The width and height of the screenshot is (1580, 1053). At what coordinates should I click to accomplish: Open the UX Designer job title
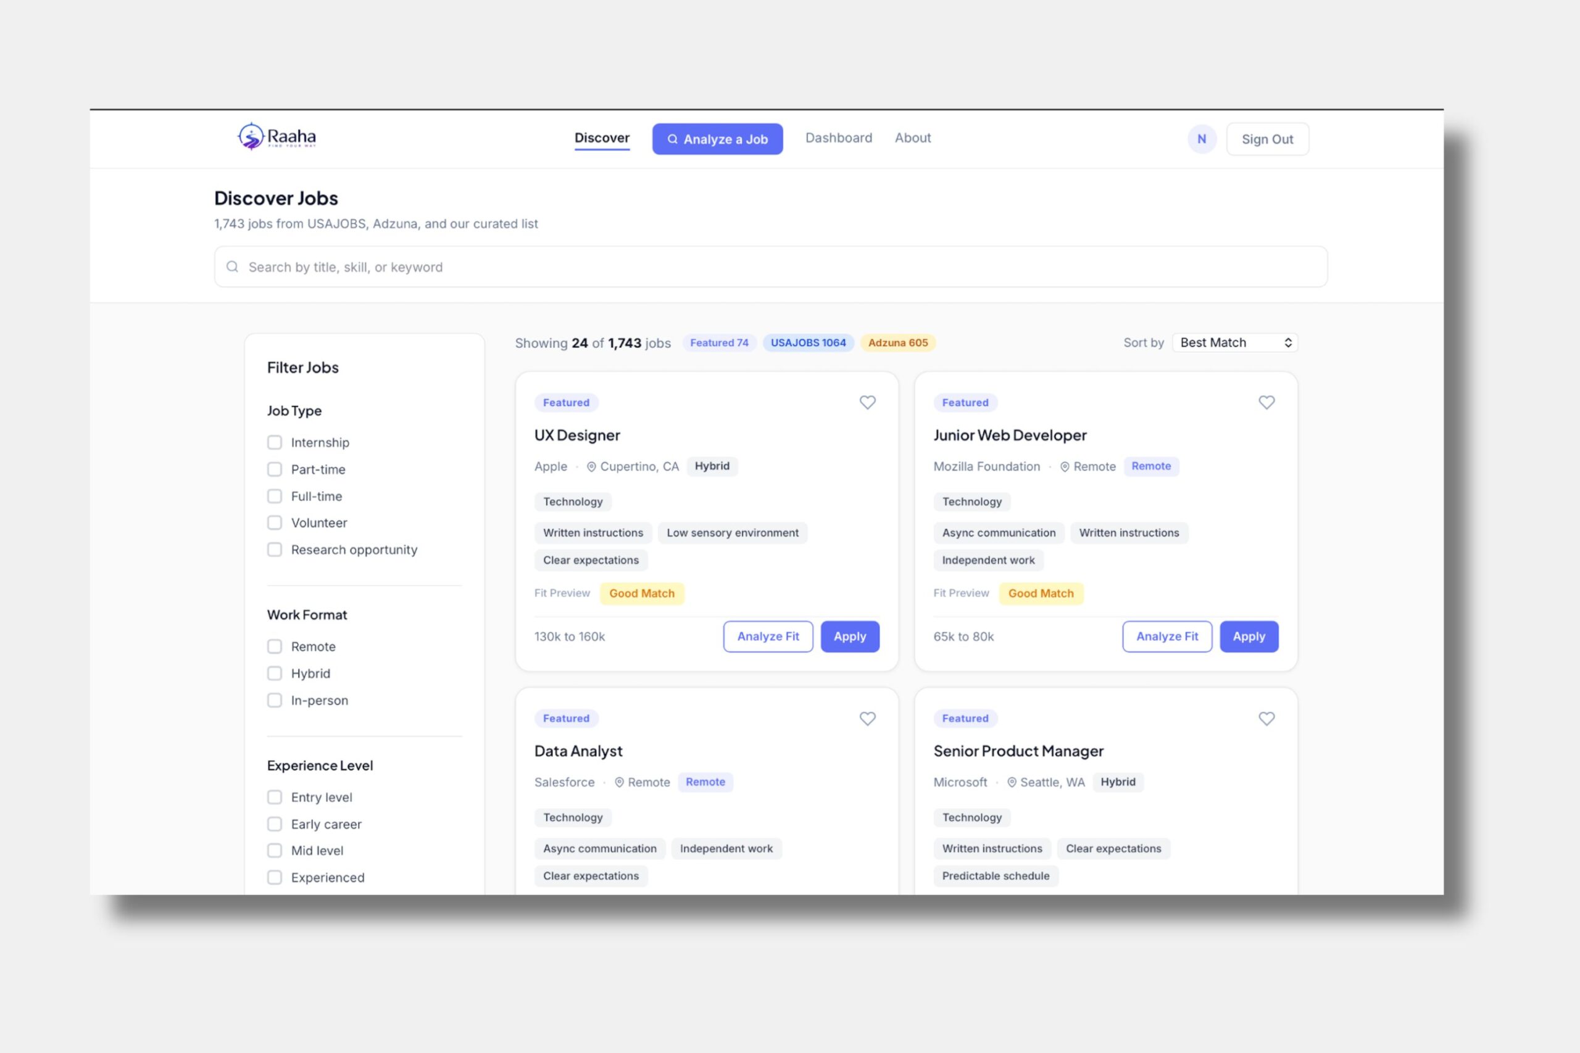tap(577, 435)
